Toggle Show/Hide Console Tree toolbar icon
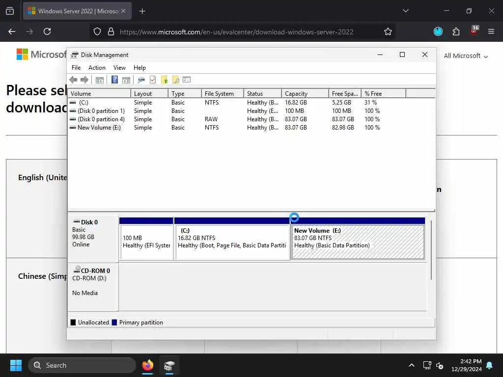Viewport: 503px width, 377px height. (100, 80)
